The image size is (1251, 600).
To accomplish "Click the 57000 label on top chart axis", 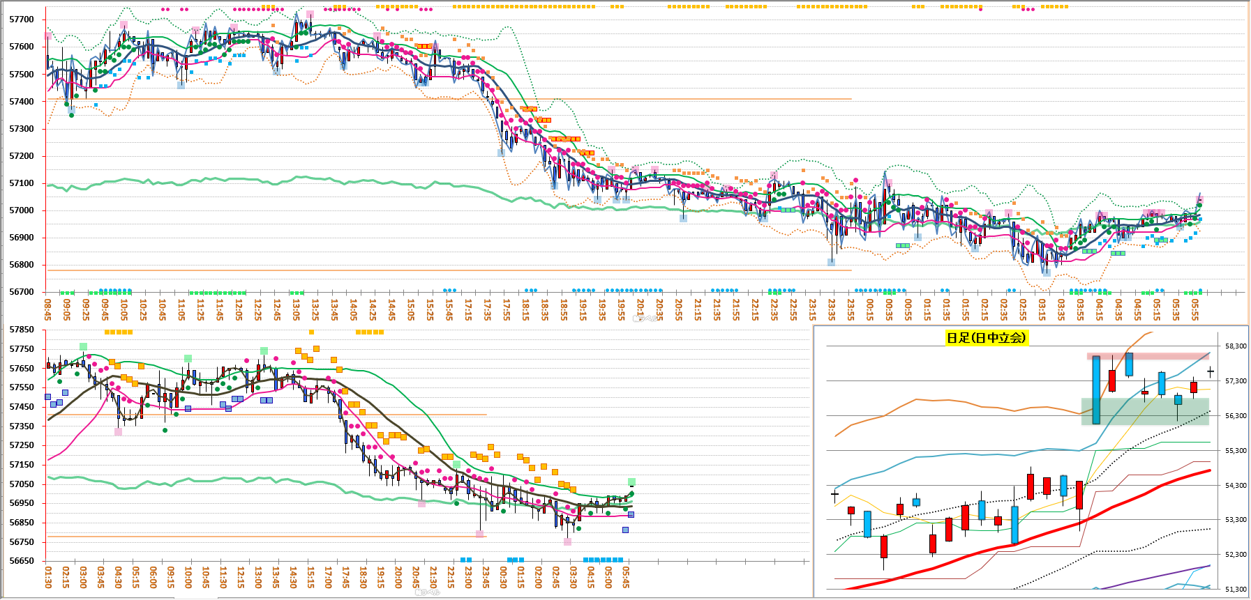I will point(21,210).
